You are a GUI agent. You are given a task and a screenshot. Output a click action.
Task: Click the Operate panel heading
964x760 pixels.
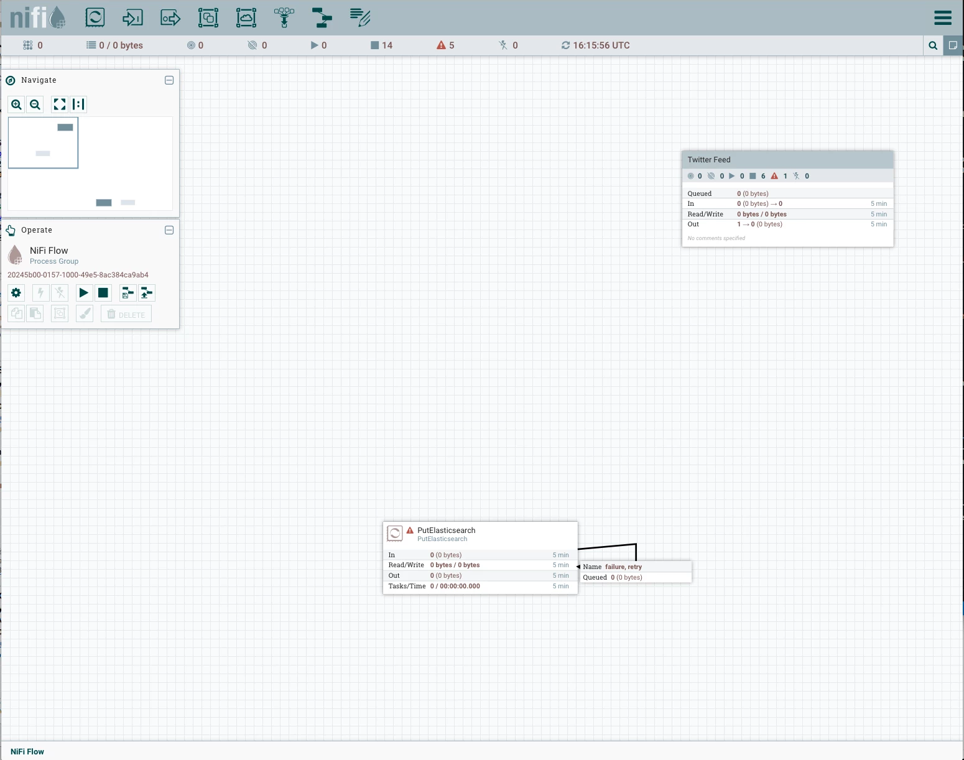(37, 230)
